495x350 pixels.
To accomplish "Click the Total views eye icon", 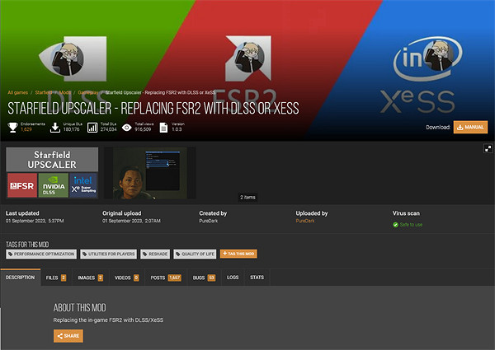I will tap(126, 127).
